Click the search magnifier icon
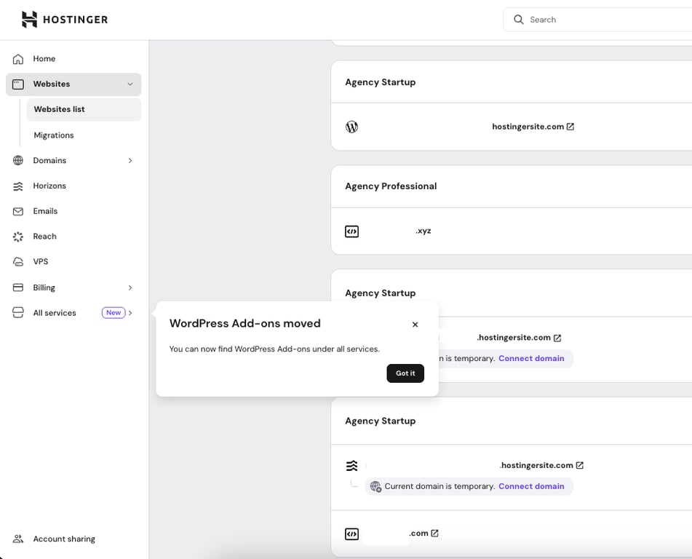 tap(519, 20)
